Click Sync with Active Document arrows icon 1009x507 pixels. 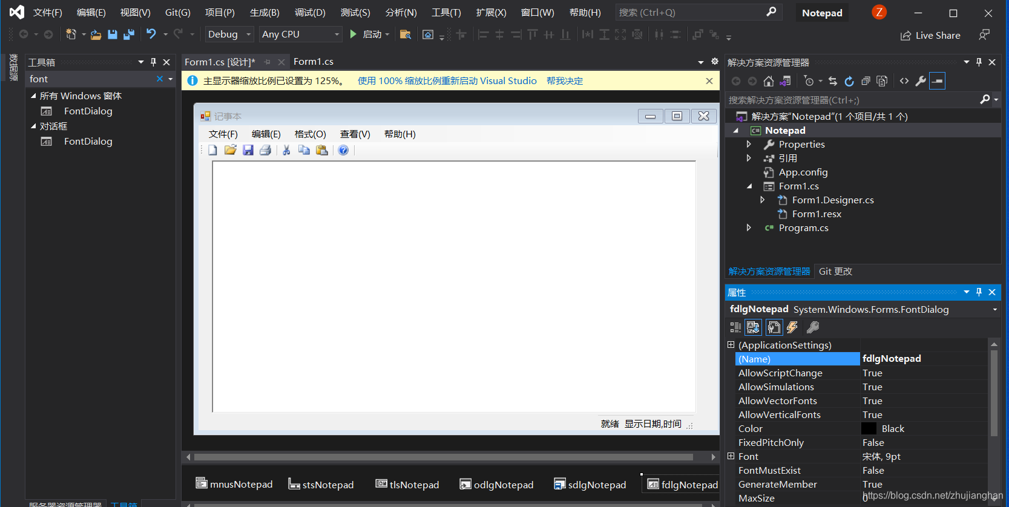tap(833, 81)
